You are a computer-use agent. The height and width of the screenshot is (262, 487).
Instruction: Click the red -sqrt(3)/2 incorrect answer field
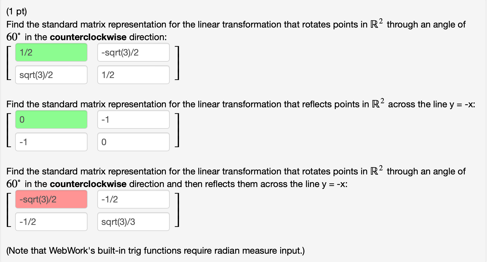tap(51, 199)
